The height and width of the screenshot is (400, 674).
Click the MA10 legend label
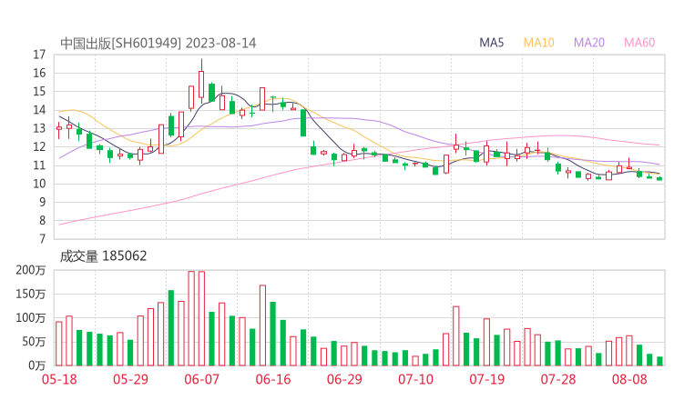point(538,43)
